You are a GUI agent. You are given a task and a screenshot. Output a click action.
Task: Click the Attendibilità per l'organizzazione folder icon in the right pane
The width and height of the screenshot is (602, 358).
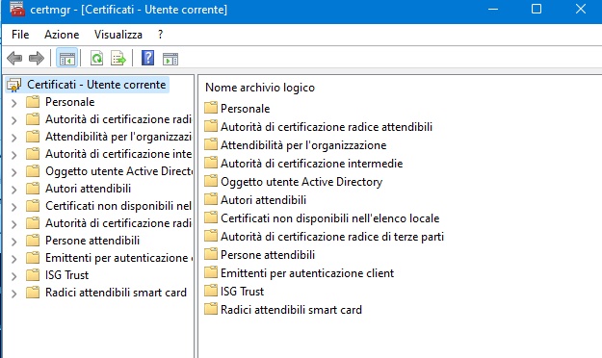pyautogui.click(x=211, y=144)
